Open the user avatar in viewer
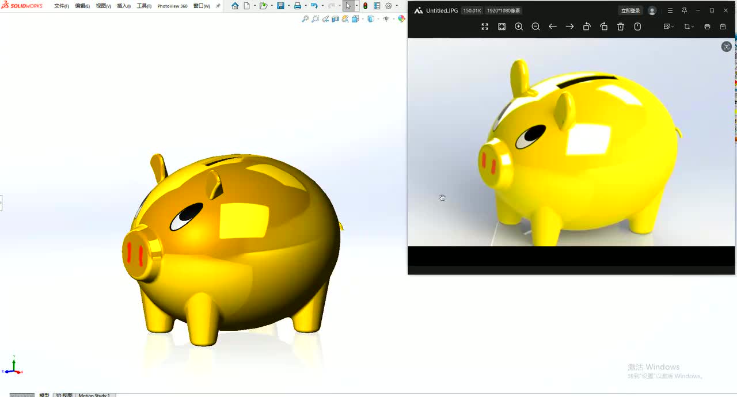The height and width of the screenshot is (397, 737). [652, 10]
